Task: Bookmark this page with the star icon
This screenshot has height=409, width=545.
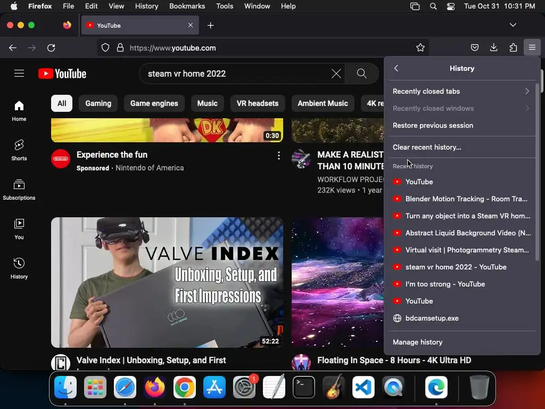Action: click(420, 47)
